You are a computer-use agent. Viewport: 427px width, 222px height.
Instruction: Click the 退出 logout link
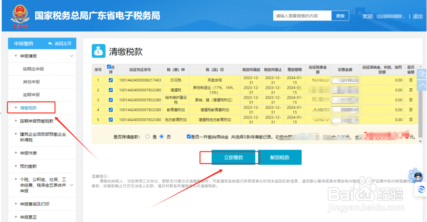coord(417,16)
